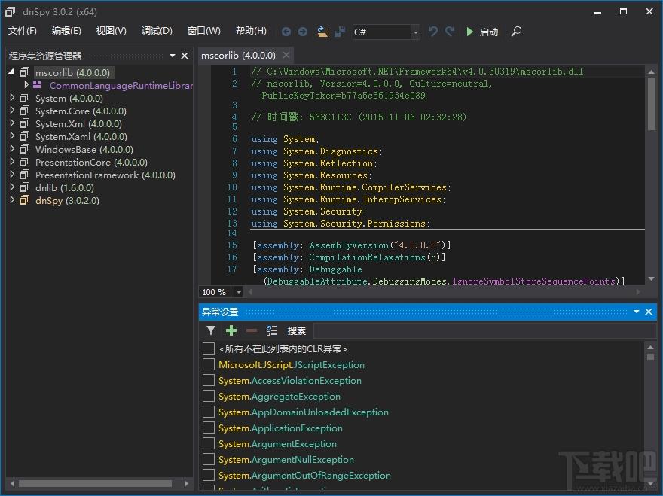Toggle System.ApplicationException checkbox
This screenshot has width=663, height=496.
click(209, 428)
